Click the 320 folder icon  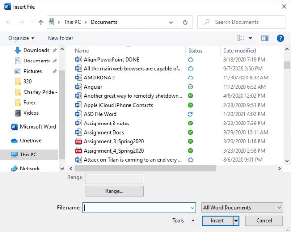pos(18,82)
